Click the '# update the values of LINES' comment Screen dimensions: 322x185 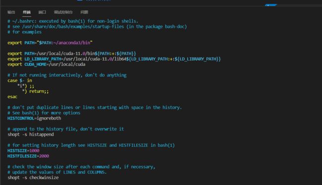(57, 172)
